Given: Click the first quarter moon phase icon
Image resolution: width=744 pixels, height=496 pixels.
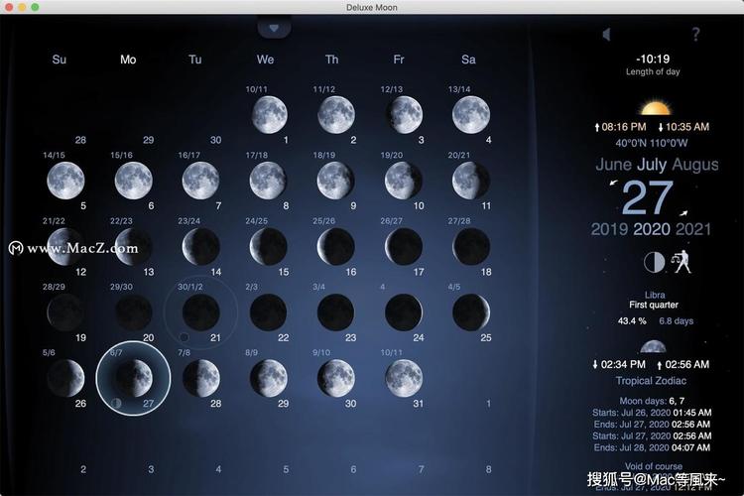Looking at the screenshot, I should 655,262.
